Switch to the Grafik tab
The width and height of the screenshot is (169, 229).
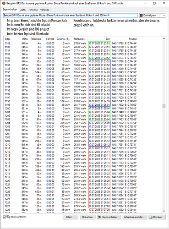coord(22,10)
